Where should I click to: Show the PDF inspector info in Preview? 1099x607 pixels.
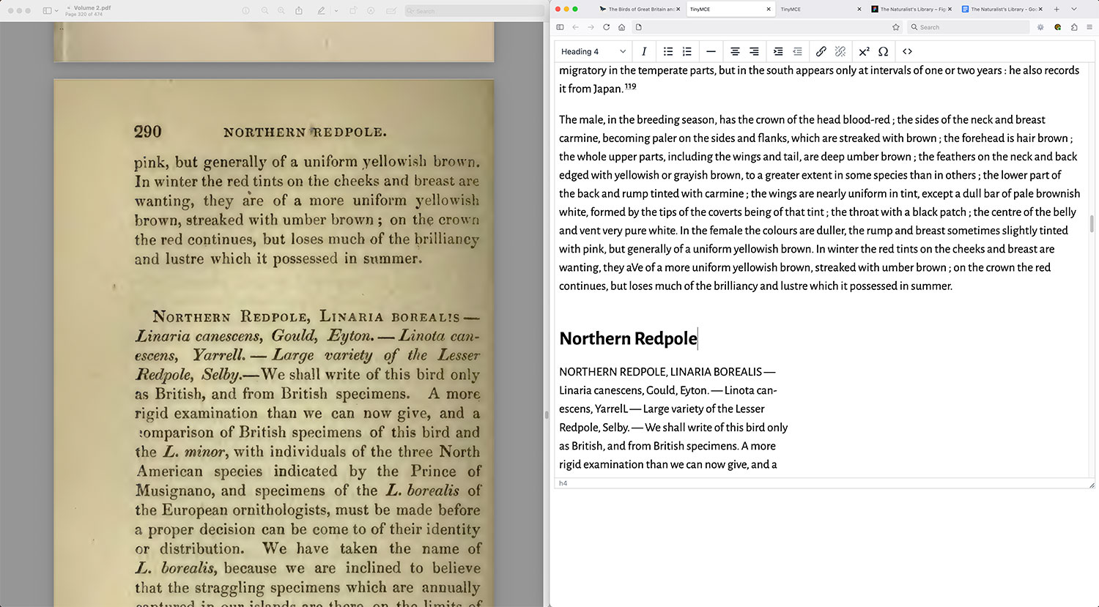(x=245, y=11)
